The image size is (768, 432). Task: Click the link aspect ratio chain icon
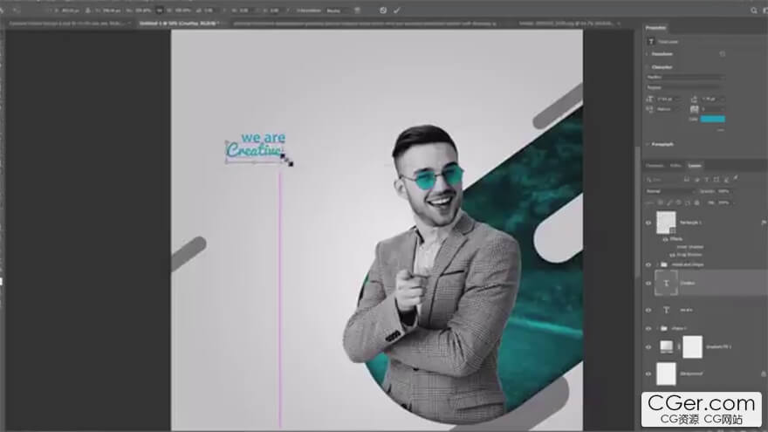point(159,10)
